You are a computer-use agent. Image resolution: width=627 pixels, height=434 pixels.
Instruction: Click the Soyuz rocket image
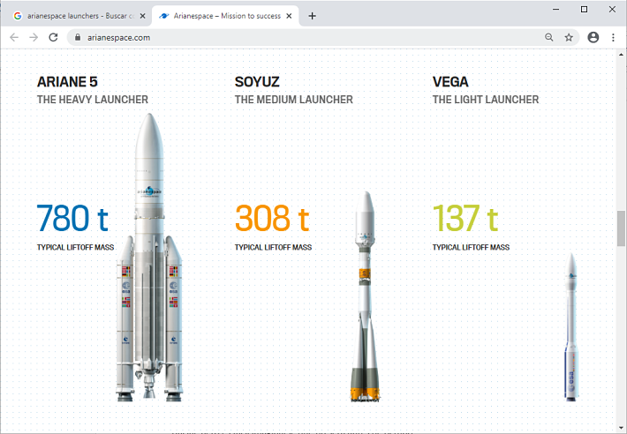tap(365, 296)
